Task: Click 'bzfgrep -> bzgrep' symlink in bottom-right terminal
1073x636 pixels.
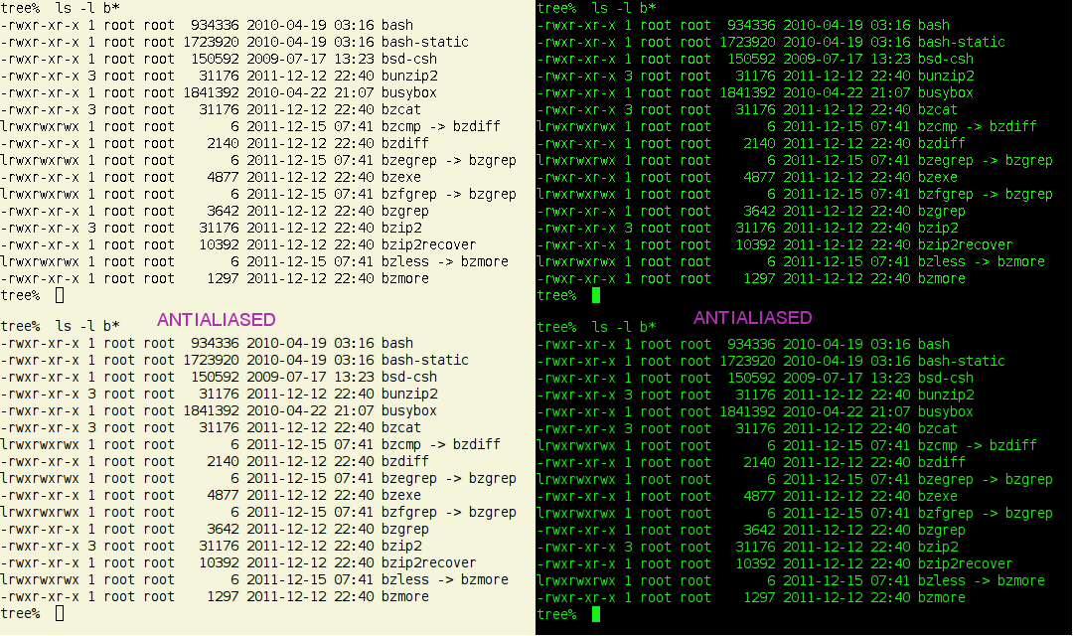Action: coord(985,513)
